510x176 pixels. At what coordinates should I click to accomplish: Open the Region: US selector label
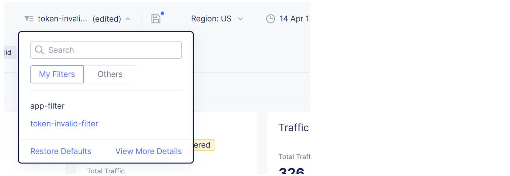click(x=211, y=19)
